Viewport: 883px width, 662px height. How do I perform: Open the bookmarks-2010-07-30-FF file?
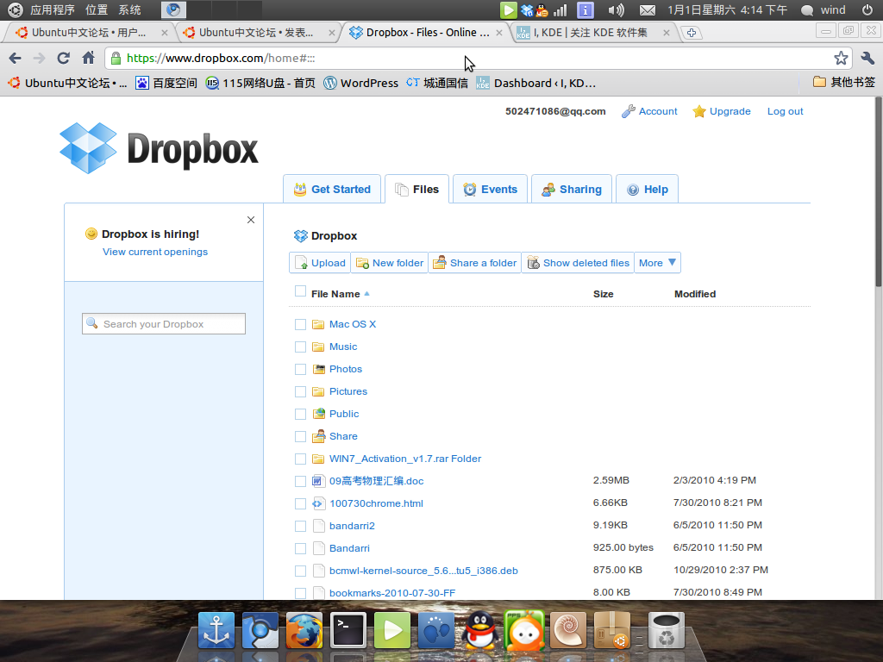[x=392, y=593]
